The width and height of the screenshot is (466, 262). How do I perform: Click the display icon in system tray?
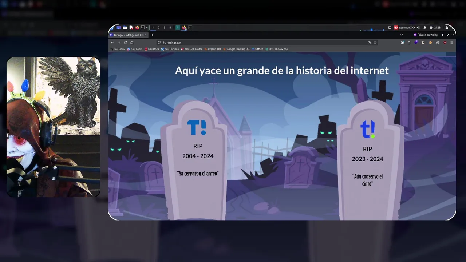coord(390,28)
